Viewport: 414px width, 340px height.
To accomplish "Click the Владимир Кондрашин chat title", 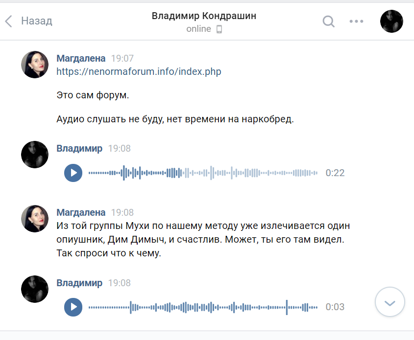I will tap(204, 16).
